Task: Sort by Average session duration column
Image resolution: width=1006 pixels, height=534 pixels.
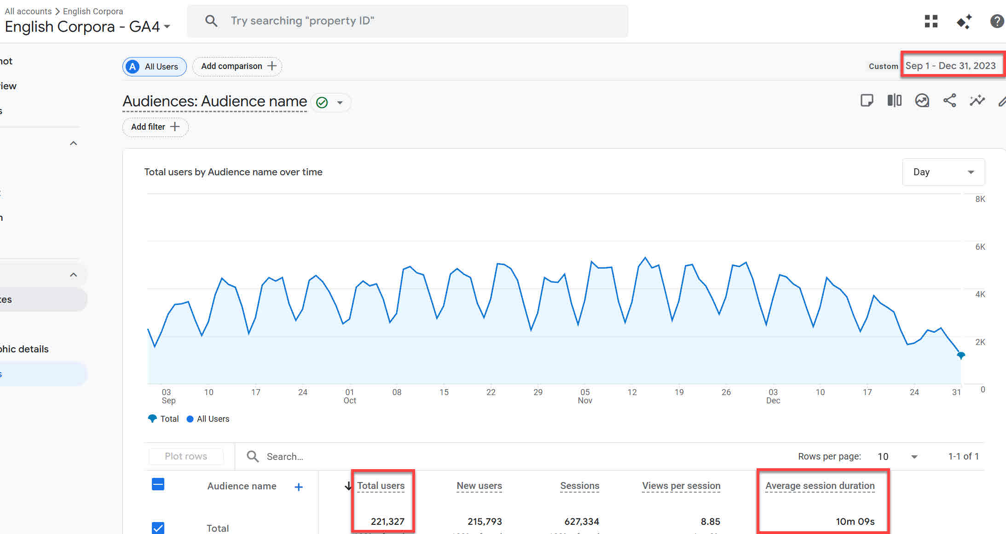Action: tap(820, 486)
